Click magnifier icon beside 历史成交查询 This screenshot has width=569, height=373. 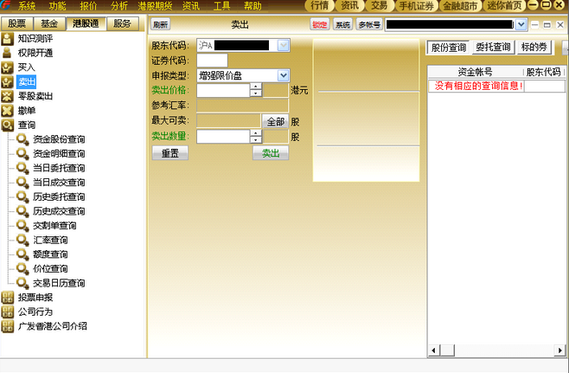(x=22, y=211)
